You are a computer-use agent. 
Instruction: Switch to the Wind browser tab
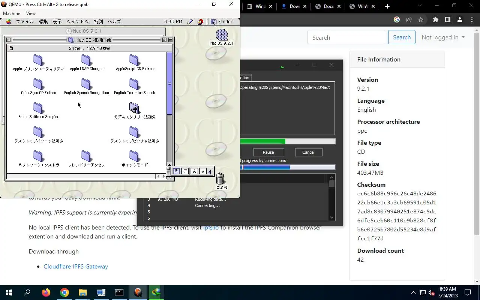259,6
